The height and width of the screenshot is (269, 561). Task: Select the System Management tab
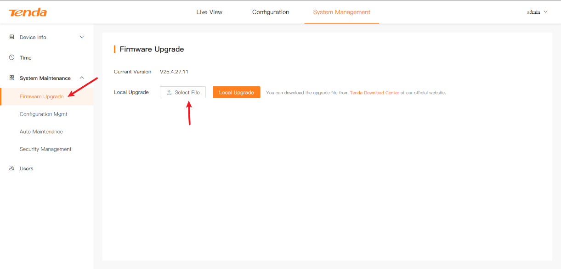(x=341, y=12)
